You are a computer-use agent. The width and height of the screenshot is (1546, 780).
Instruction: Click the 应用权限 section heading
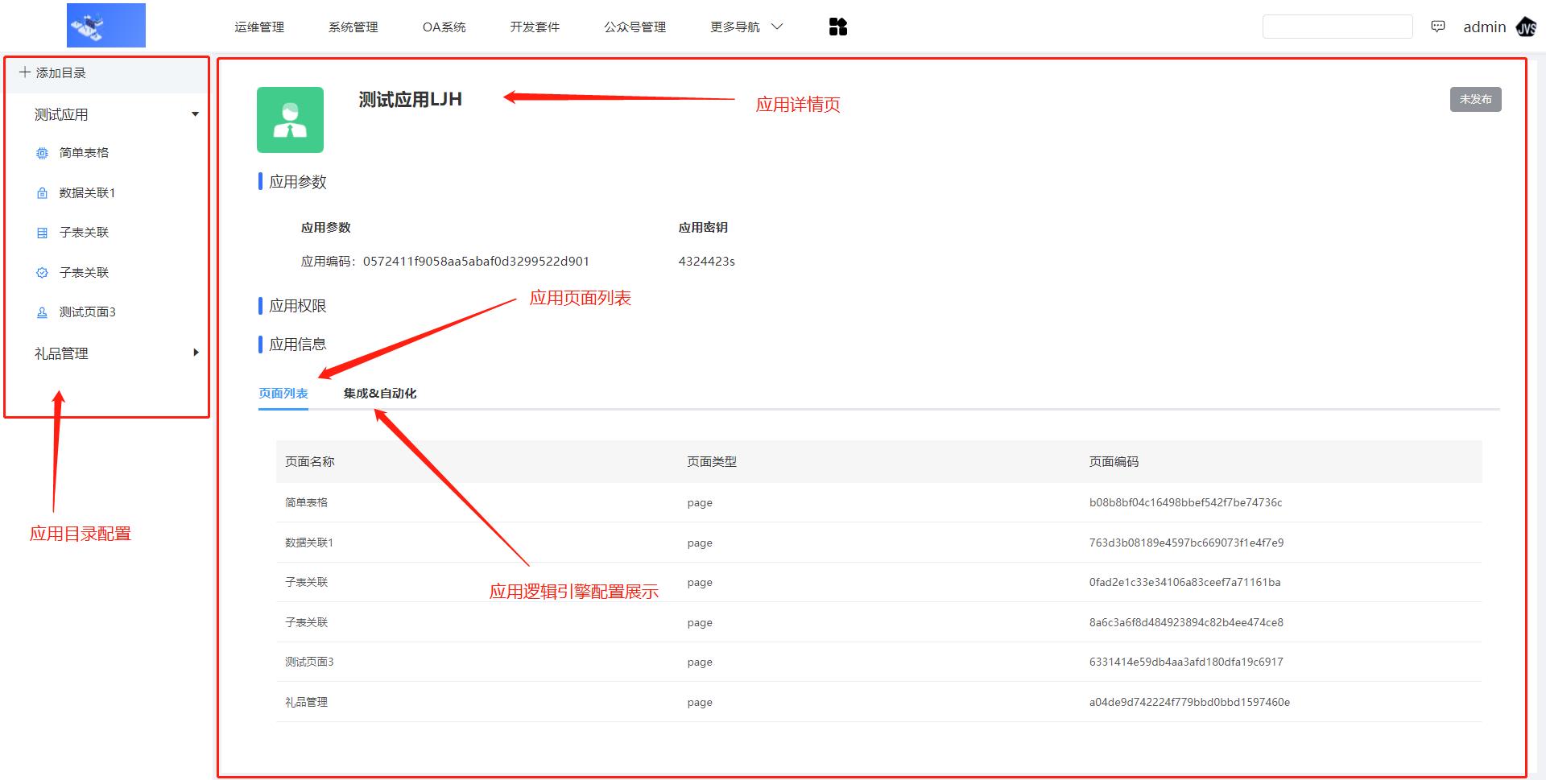pos(298,306)
